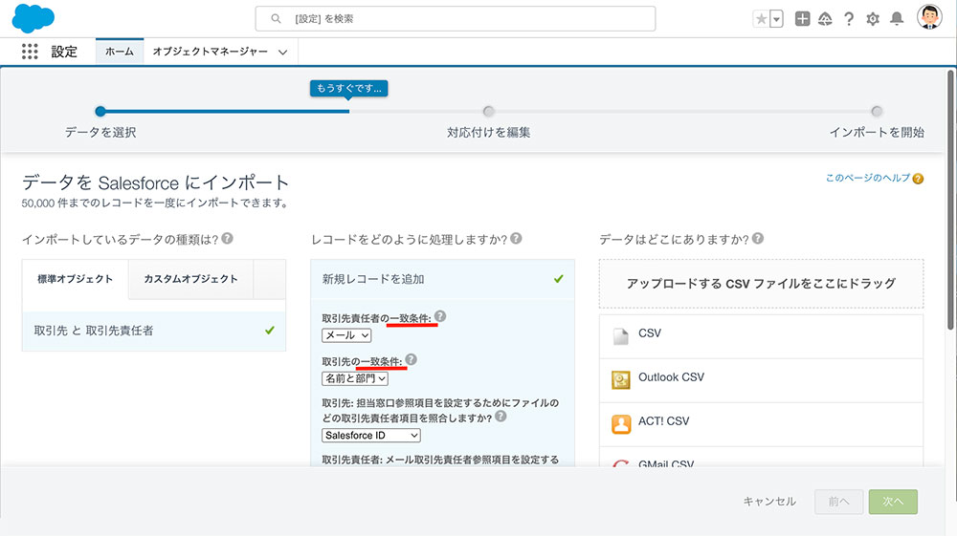957x536 pixels.
Task: Click the 対応付けを編集 progress step marker
Action: coord(488,111)
